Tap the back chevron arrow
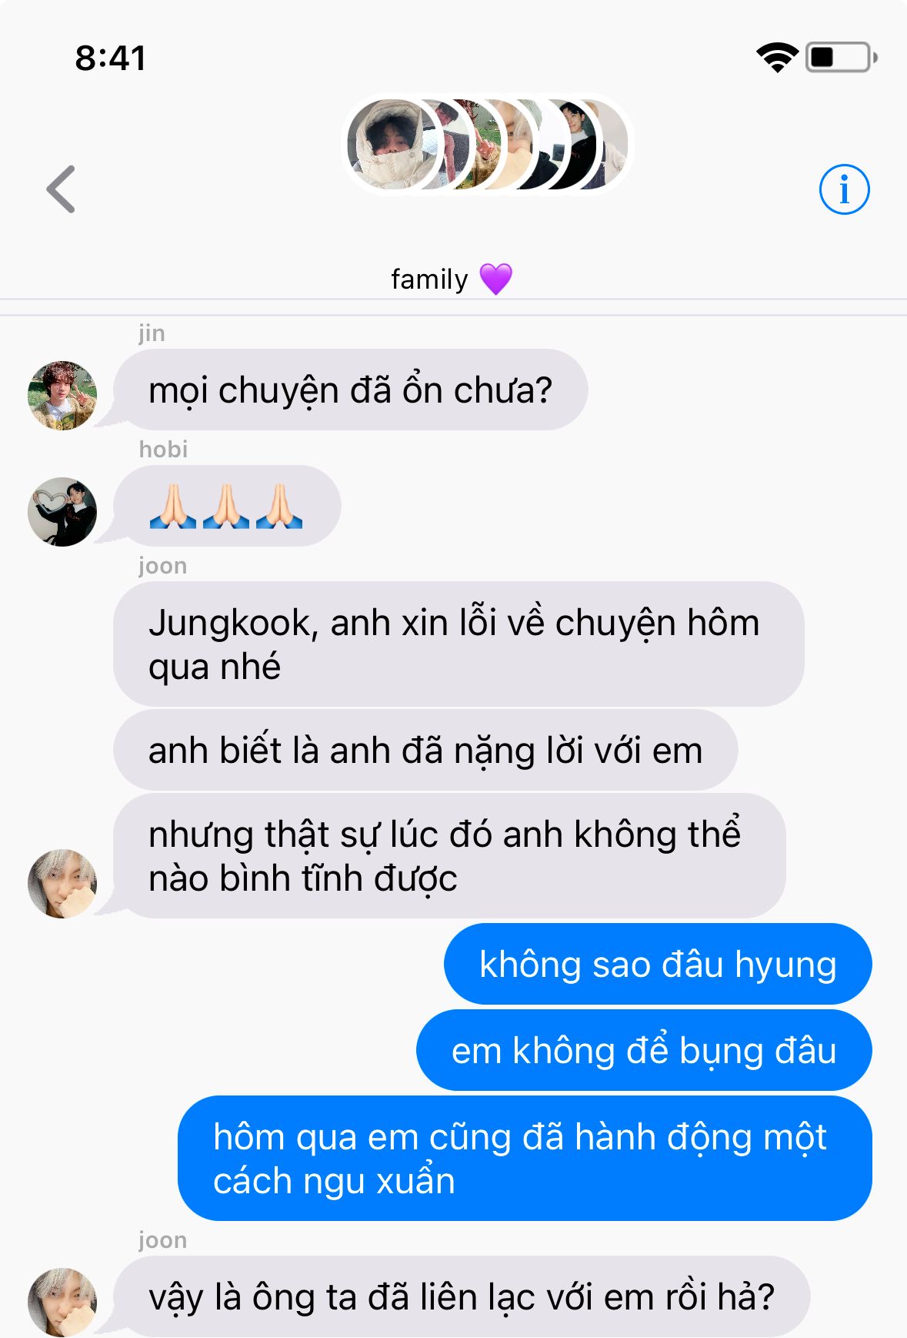Image resolution: width=907 pixels, height=1338 pixels. point(62,189)
